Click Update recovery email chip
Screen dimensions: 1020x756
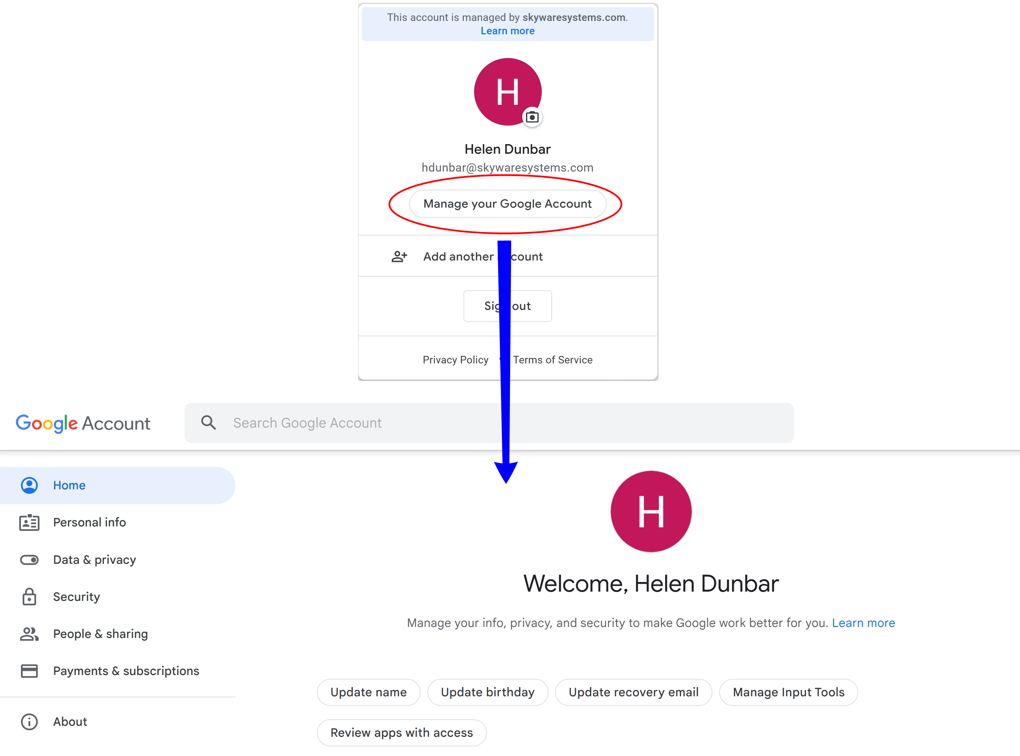[x=634, y=693]
